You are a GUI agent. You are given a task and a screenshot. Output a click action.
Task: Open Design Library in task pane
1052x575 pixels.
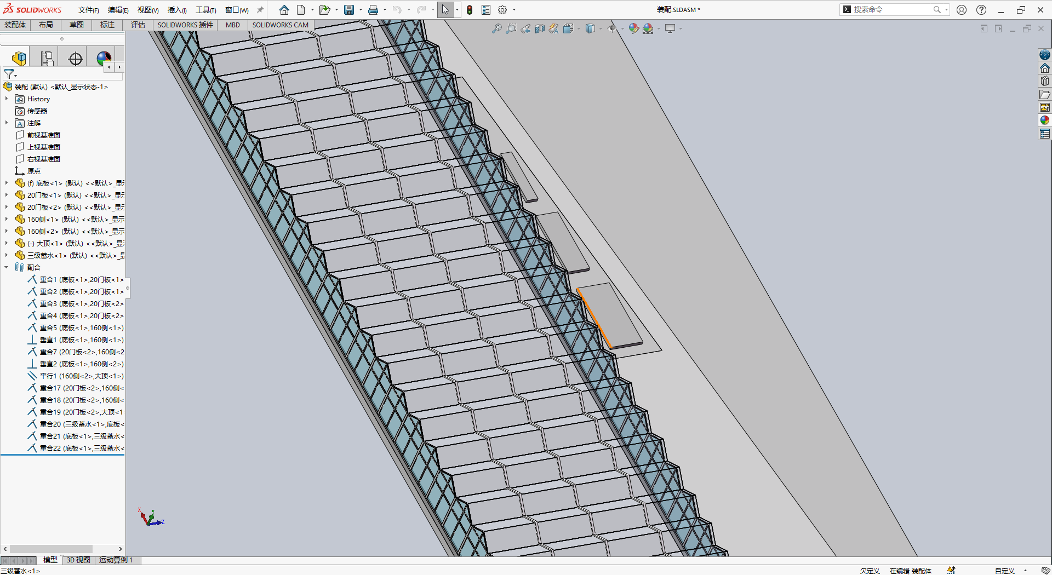tap(1045, 81)
